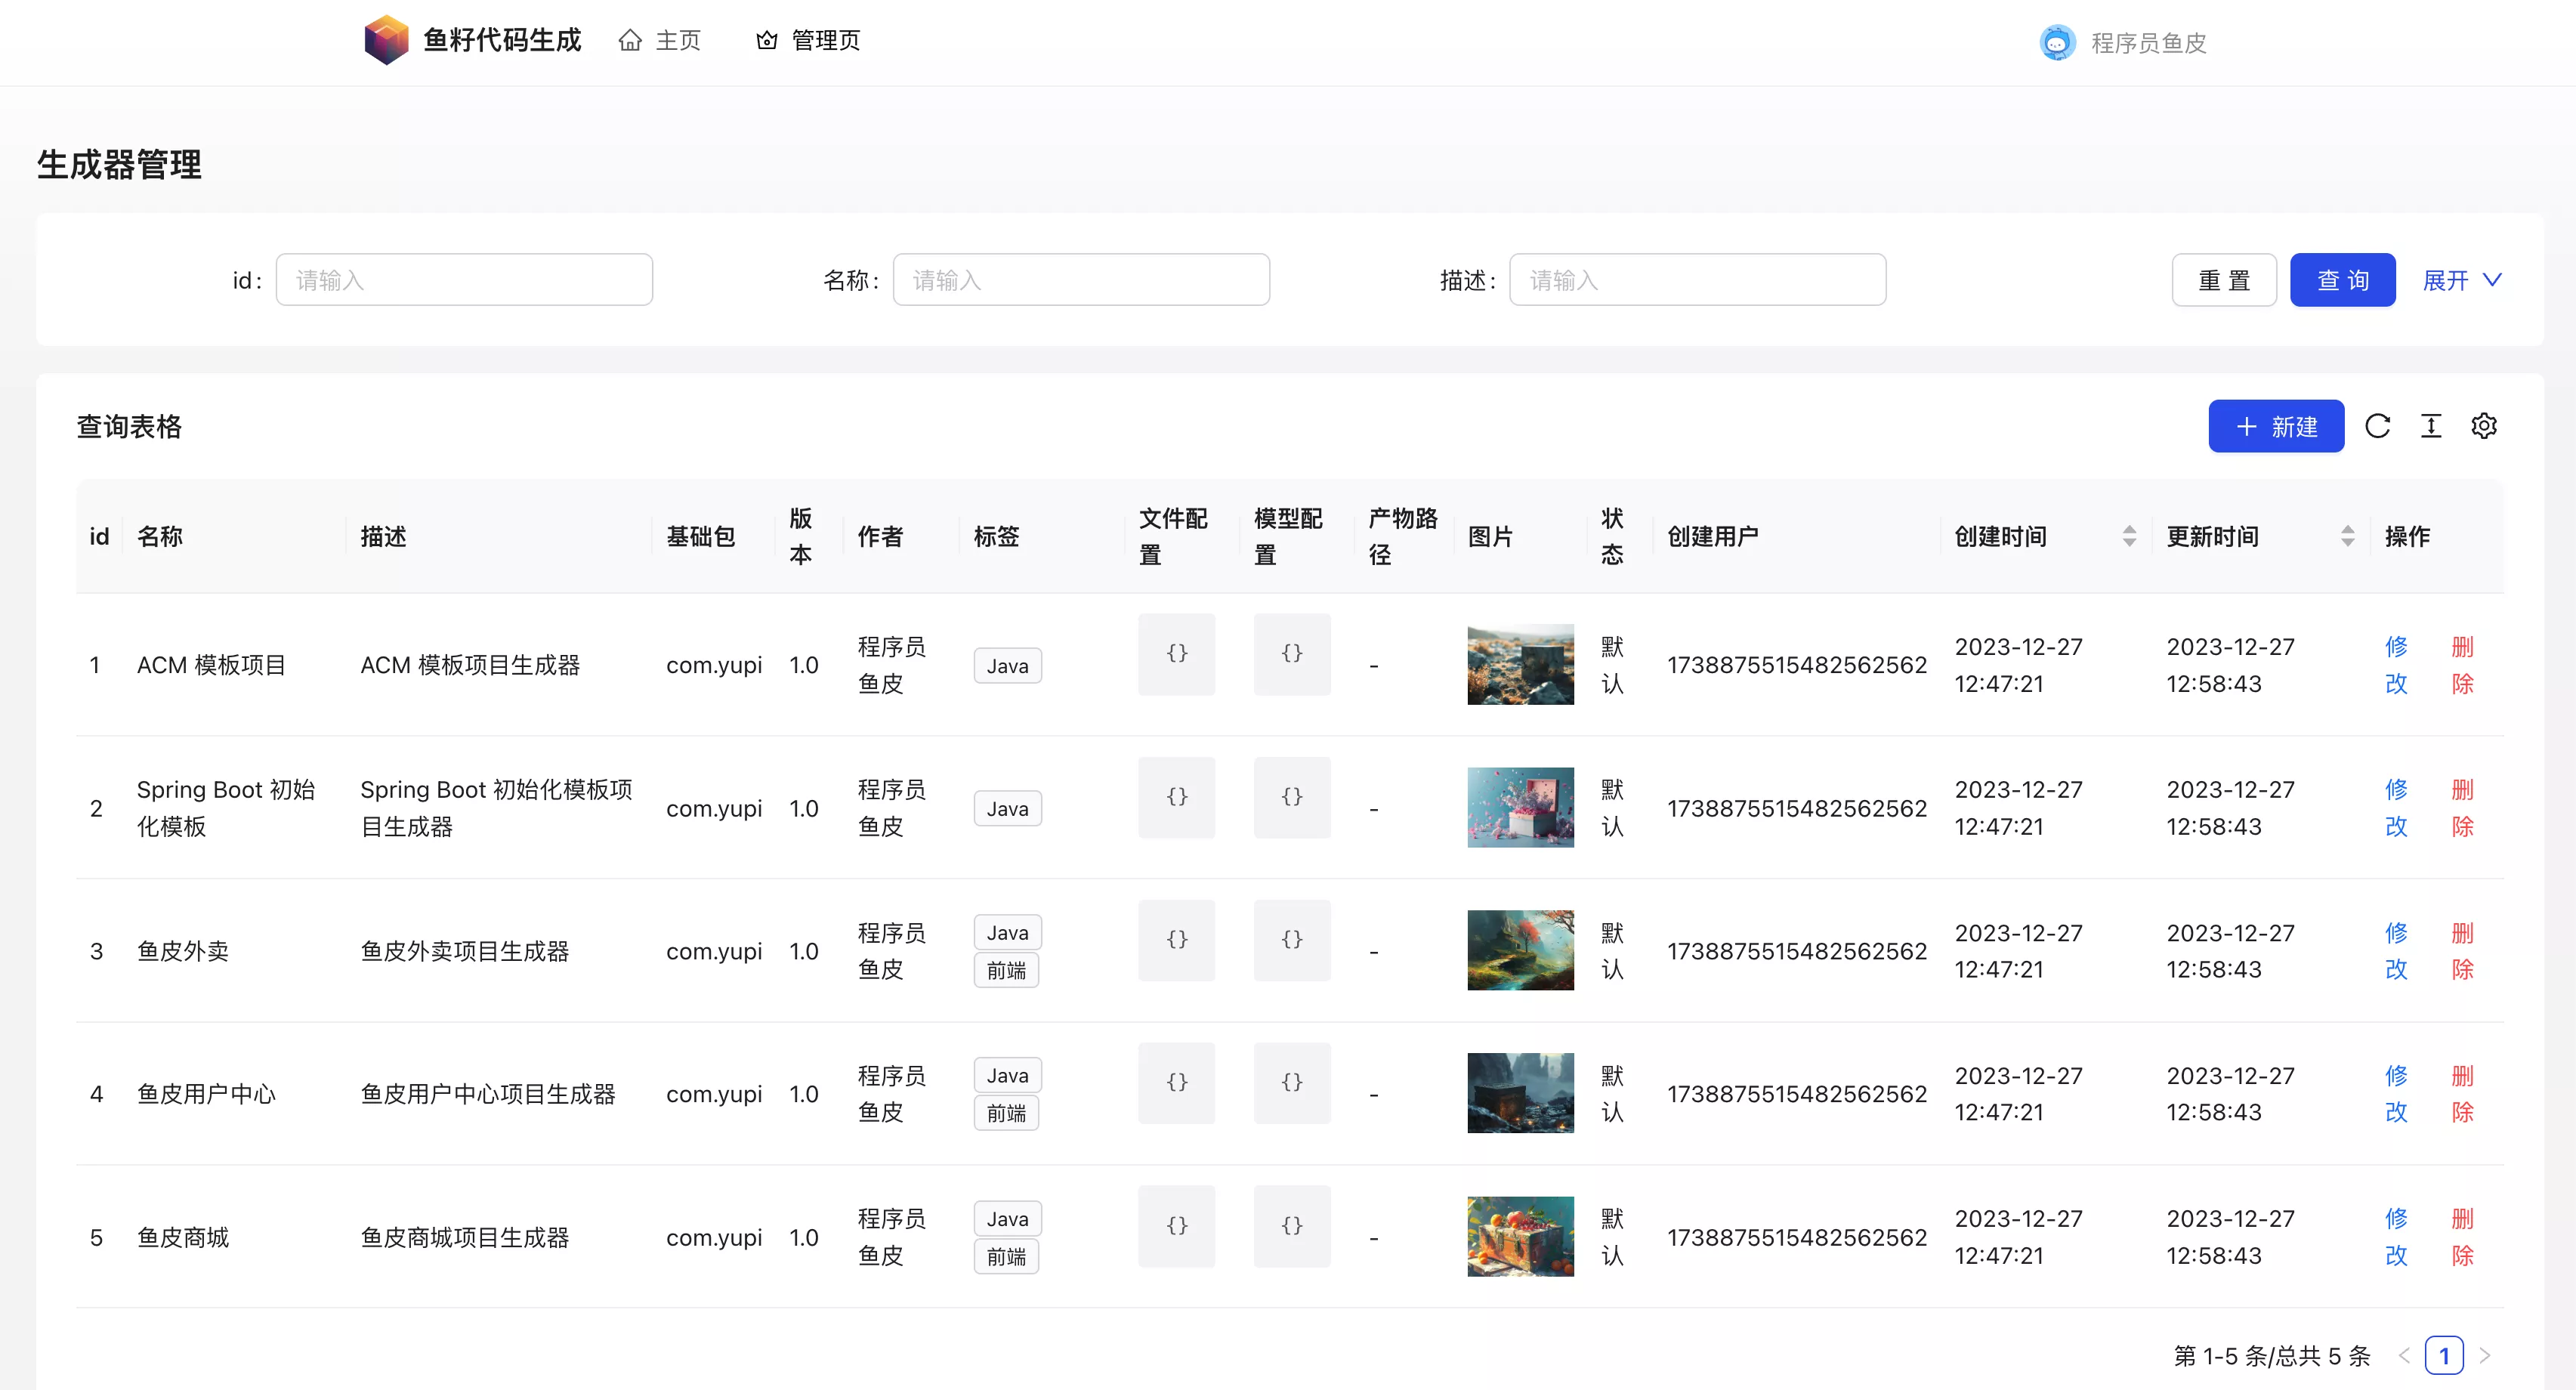Click the Java tag in ACM 模板项目 row

[x=1007, y=666]
